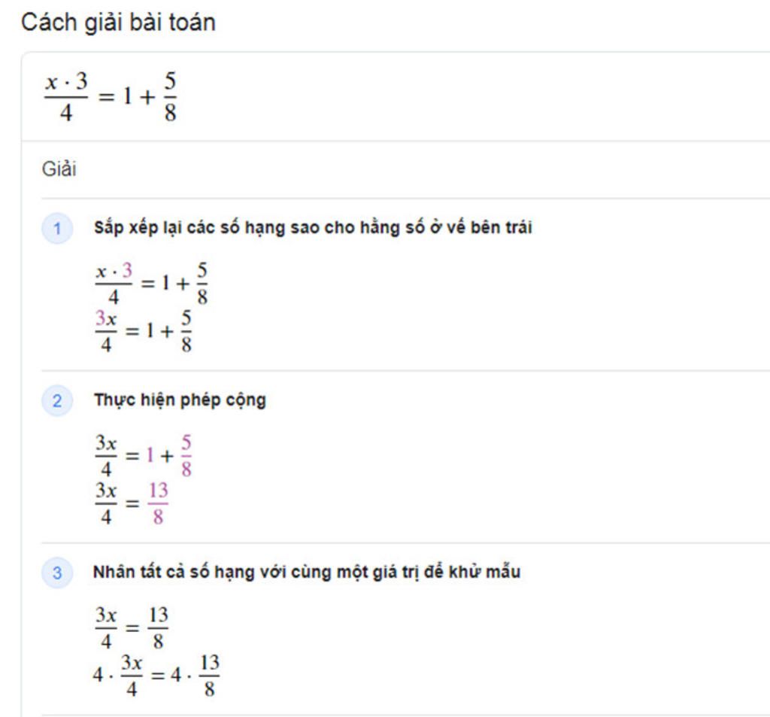Click the purple 13/8 result in step 2

tap(157, 504)
